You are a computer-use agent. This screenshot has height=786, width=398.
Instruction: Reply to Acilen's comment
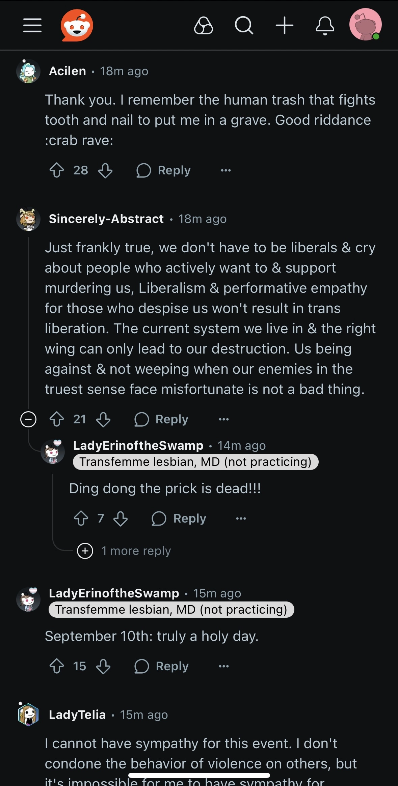[x=164, y=170]
